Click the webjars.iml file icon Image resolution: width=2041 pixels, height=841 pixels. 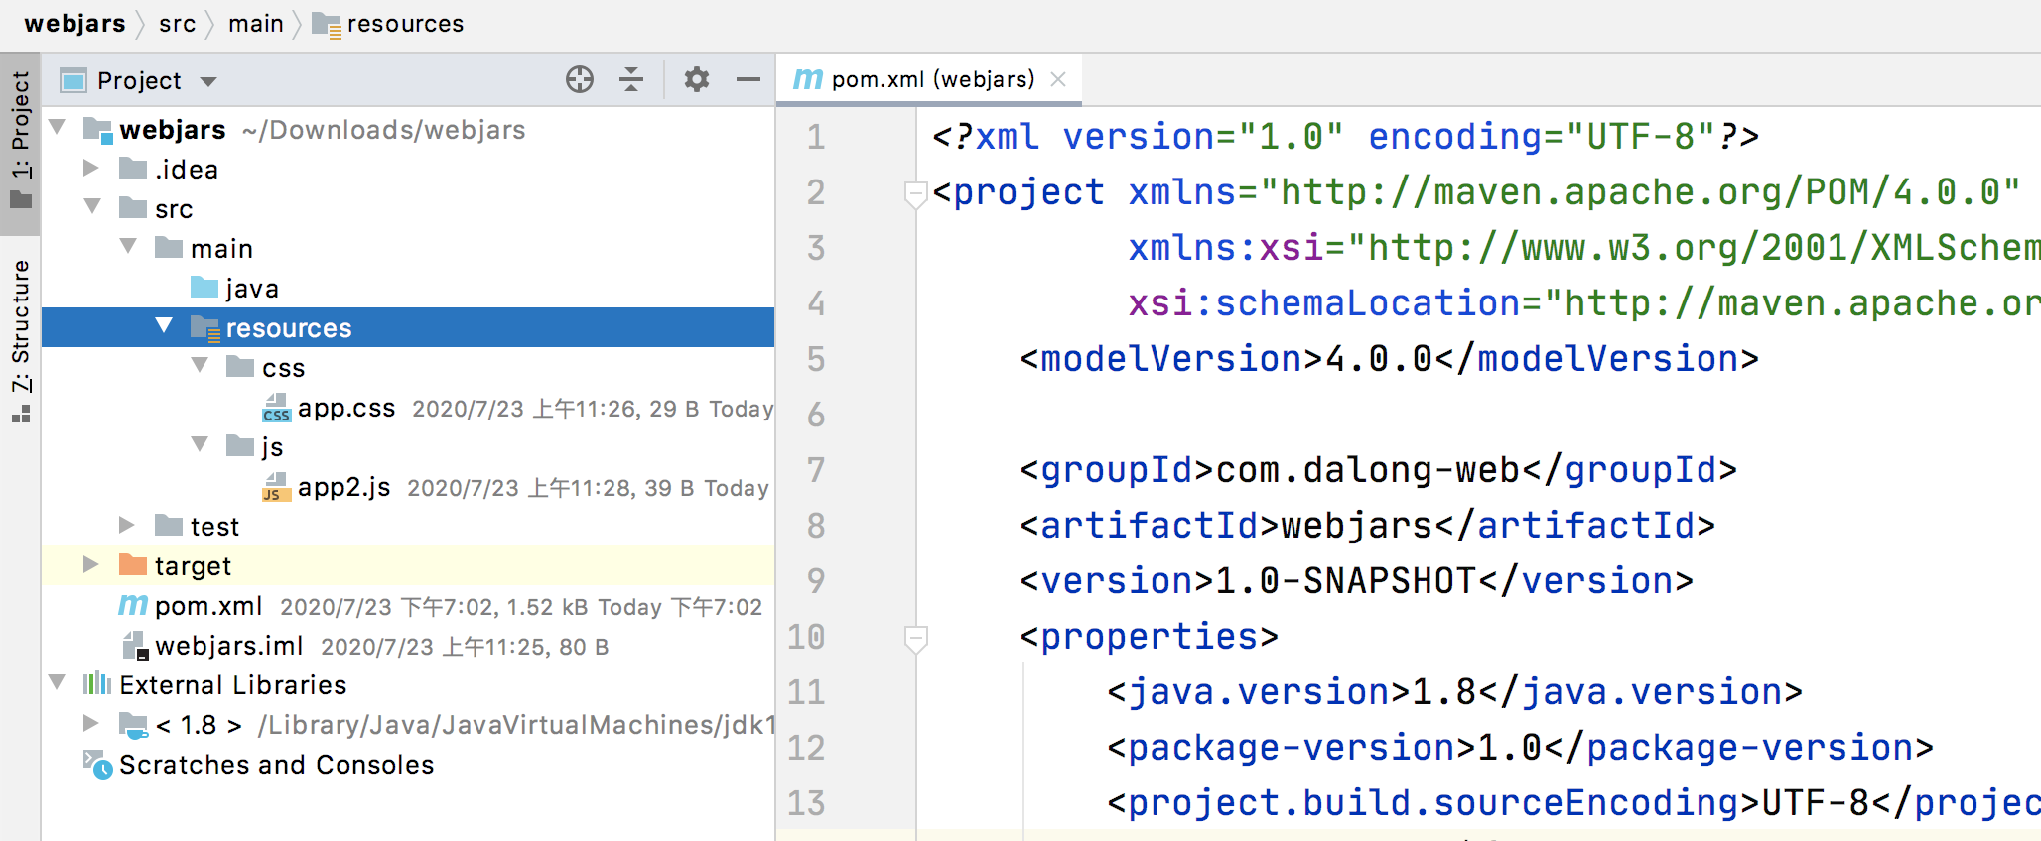tap(135, 646)
